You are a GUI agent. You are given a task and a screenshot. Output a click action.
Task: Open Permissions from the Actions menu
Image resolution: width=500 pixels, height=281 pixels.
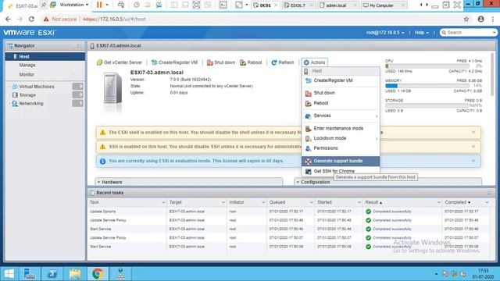(x=341, y=148)
